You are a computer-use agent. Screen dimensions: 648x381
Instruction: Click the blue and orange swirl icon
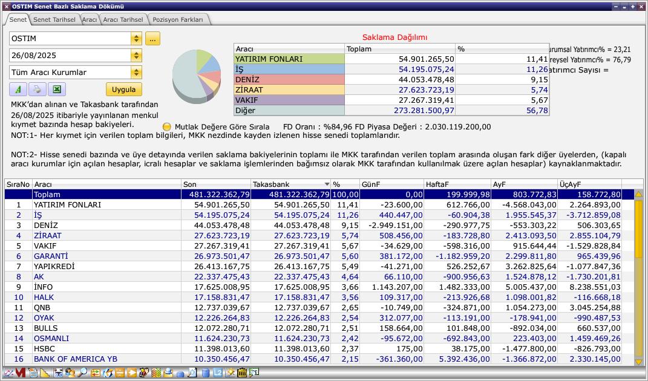click(x=108, y=373)
